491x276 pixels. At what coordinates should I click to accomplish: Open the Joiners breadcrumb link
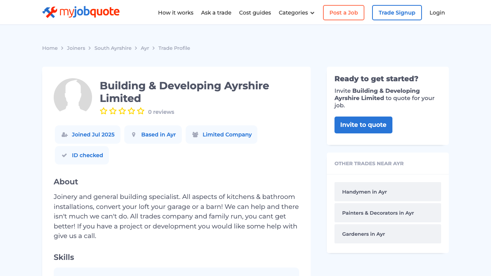click(x=76, y=48)
